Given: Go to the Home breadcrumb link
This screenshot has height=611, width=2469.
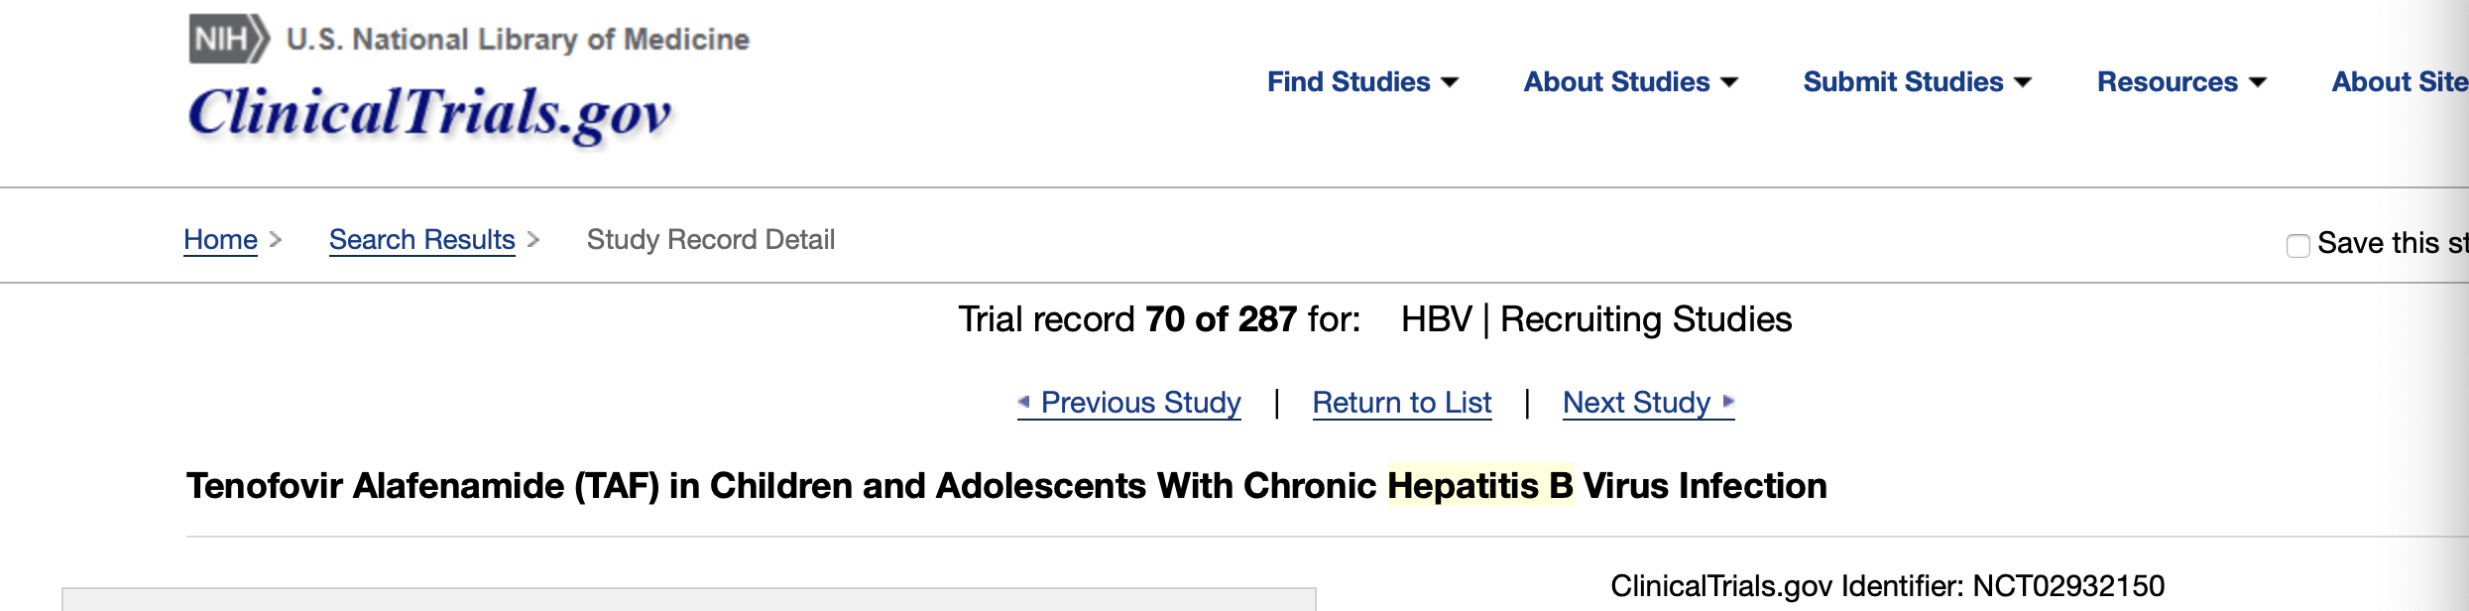Looking at the screenshot, I should (x=220, y=240).
